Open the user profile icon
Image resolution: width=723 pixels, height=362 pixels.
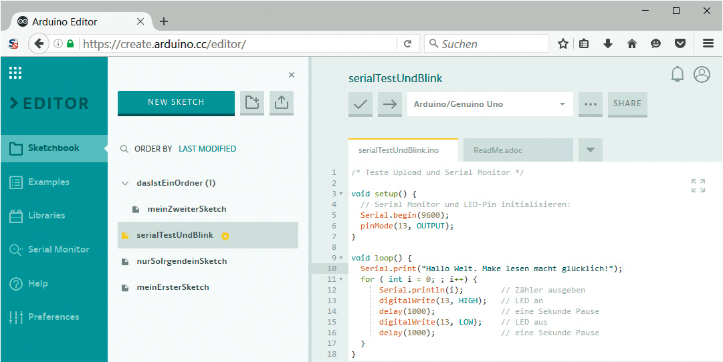(702, 74)
